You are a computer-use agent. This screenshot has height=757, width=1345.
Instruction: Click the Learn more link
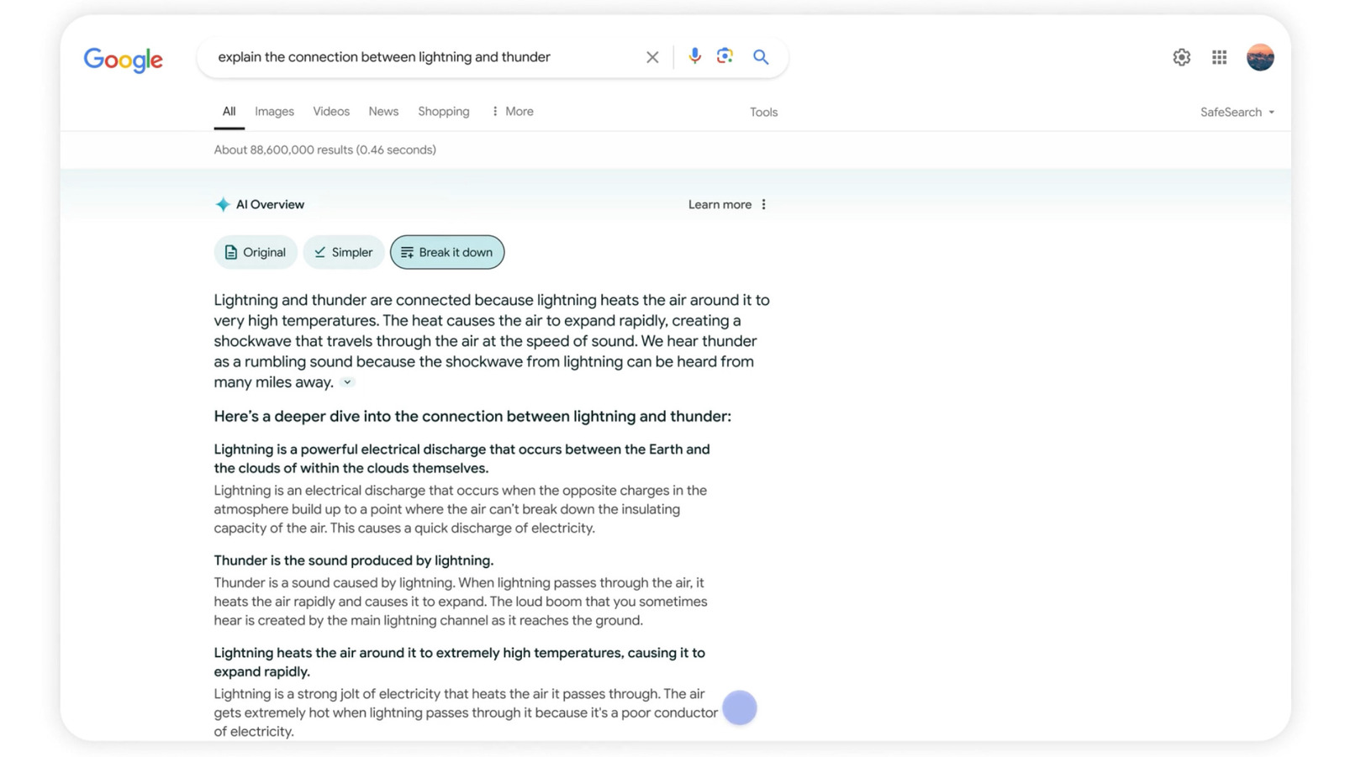[x=719, y=203]
